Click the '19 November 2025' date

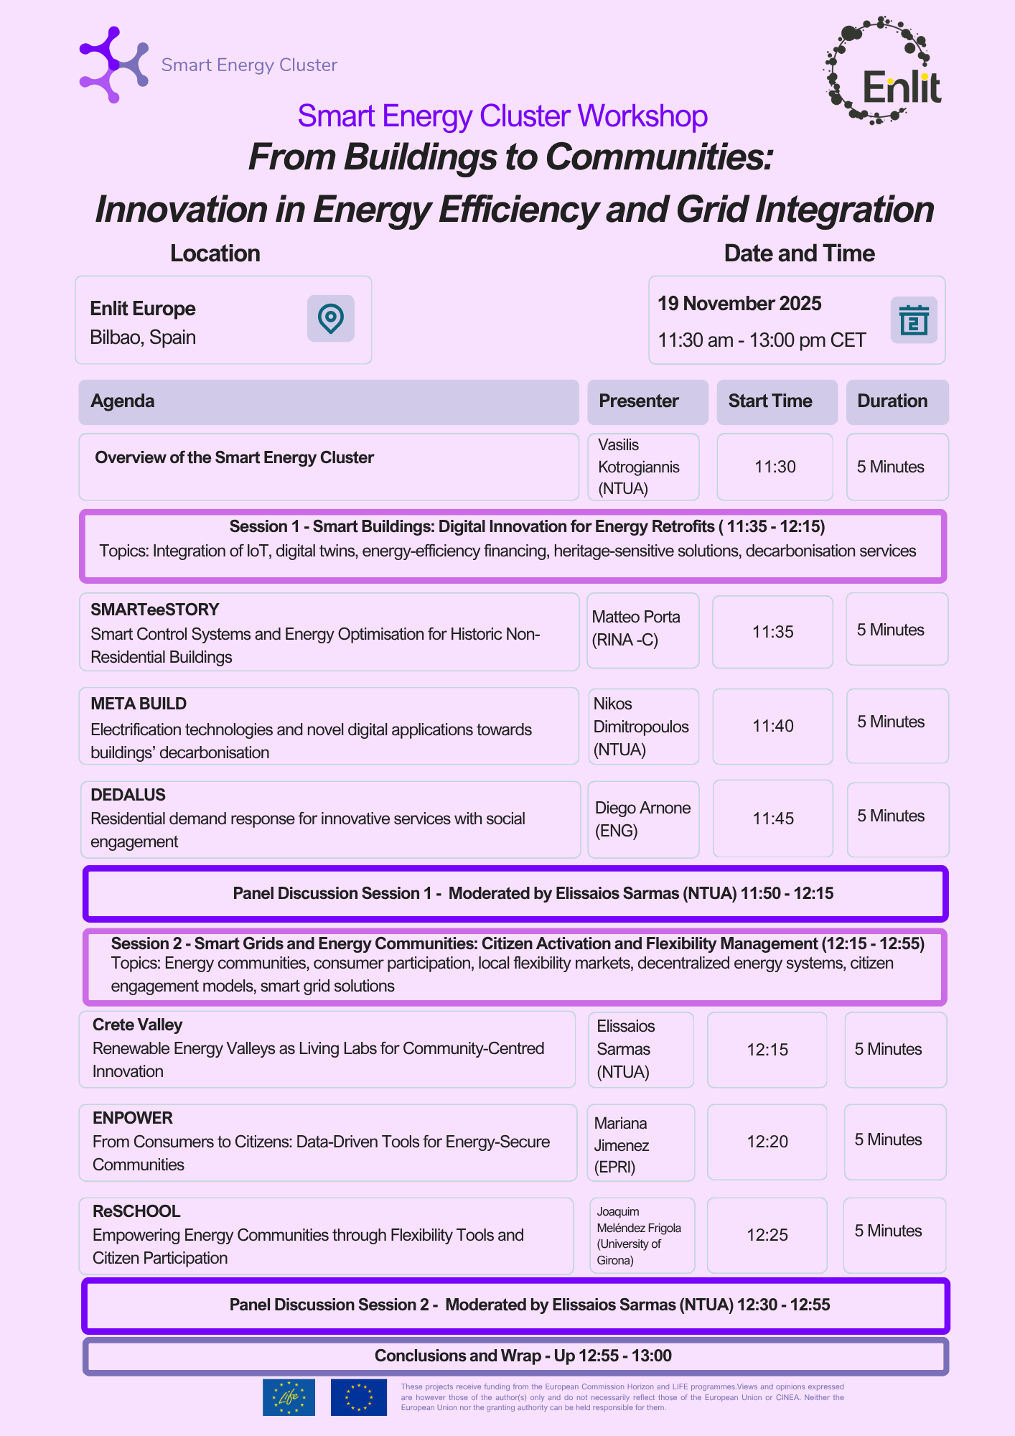(739, 304)
